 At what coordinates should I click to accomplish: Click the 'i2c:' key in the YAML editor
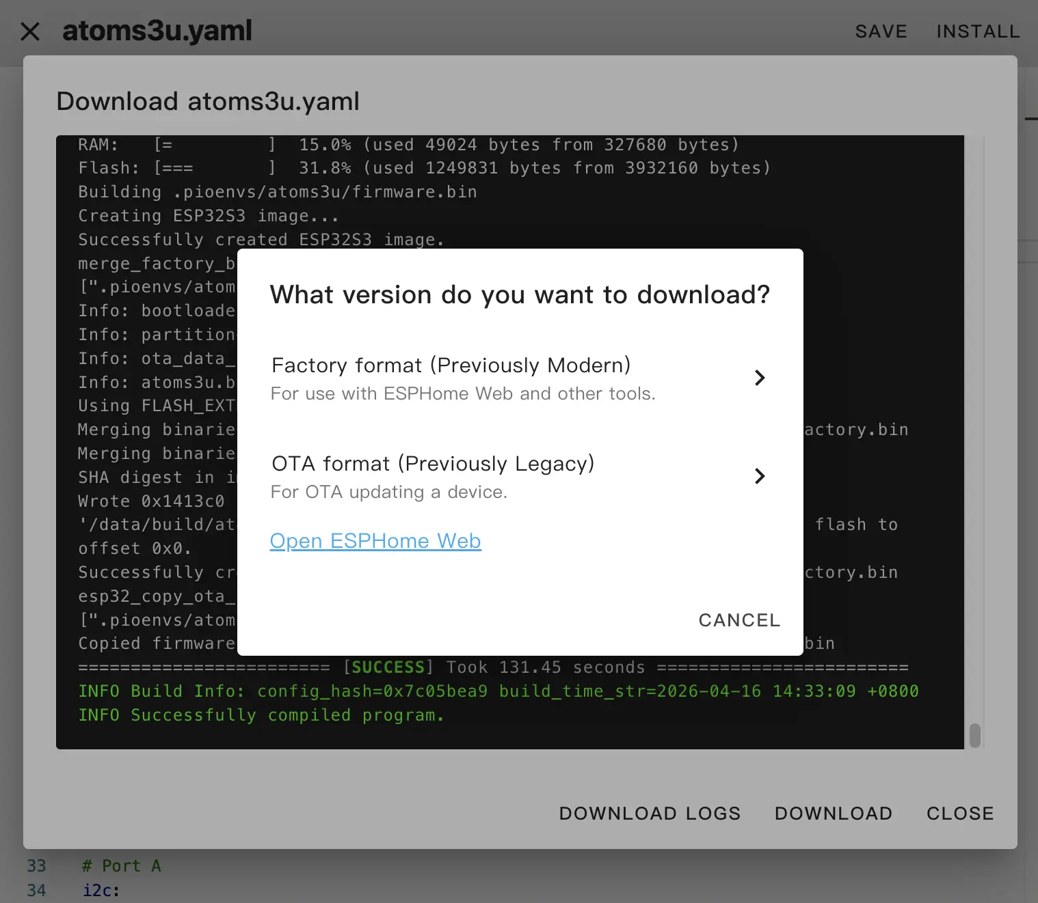101,891
